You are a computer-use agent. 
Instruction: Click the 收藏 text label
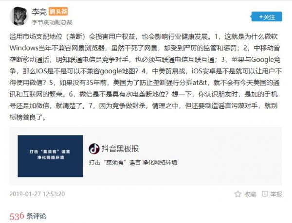(x=250, y=194)
